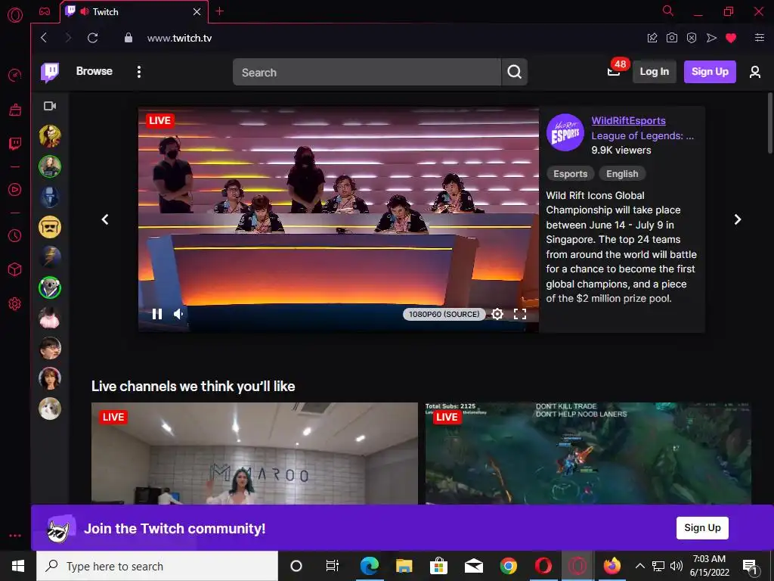Viewport: 774px width, 581px height.
Task: Click the Esports tag
Action: click(570, 174)
